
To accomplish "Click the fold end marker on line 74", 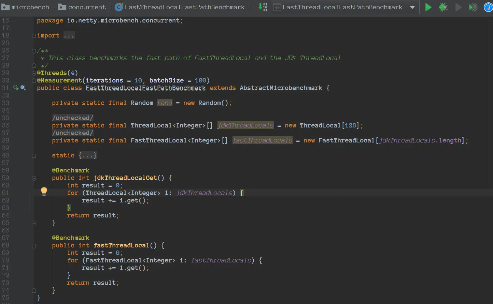I will point(34,290).
